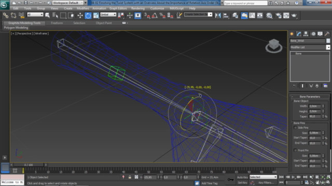Screen dimensions: 332x186
Task: Toggle Absolute/Offset transform type-in mode
Action: pos(136,177)
